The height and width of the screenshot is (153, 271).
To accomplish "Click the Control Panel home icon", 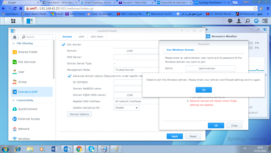I will (x=15, y=37).
